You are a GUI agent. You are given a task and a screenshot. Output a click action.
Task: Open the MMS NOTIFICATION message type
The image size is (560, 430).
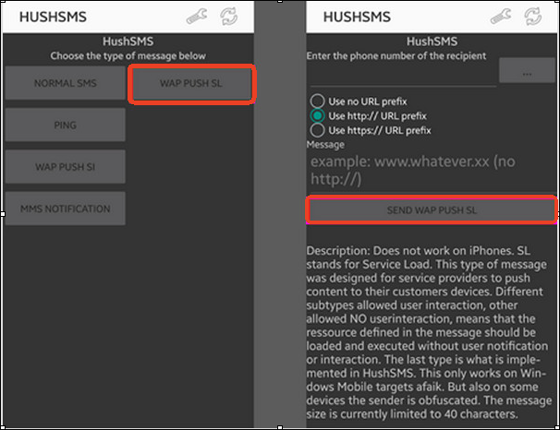[66, 209]
